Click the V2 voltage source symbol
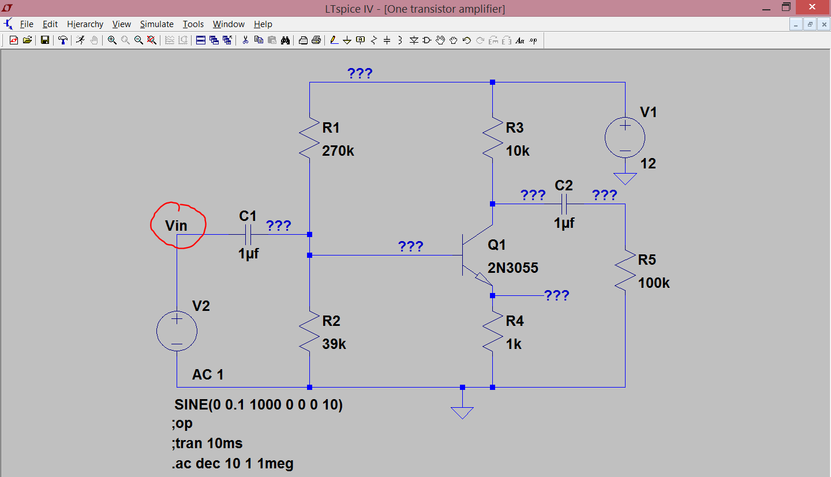 [177, 331]
